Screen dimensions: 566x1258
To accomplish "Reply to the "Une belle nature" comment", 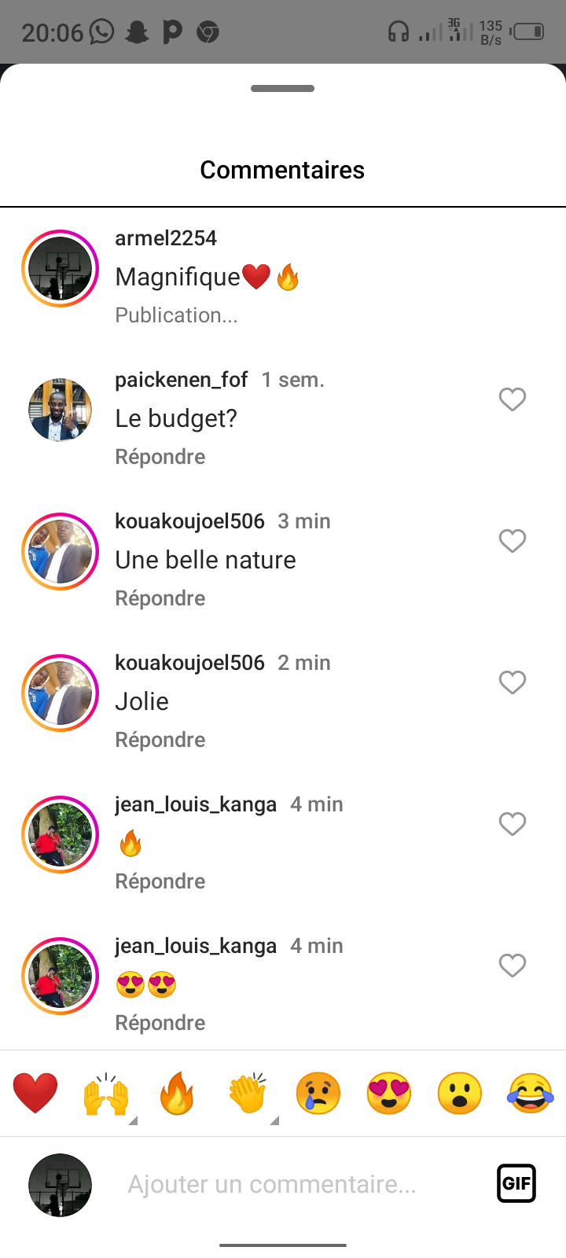I will [x=160, y=598].
